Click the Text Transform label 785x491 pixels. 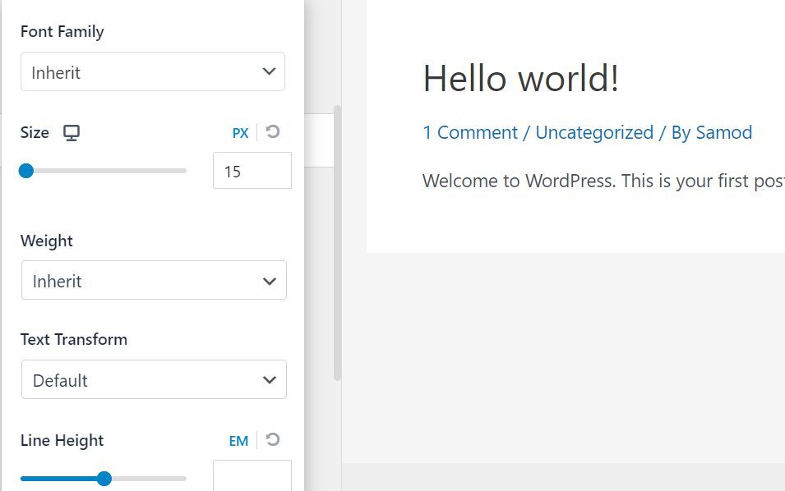click(x=74, y=339)
